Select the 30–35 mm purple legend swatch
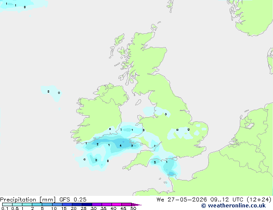Image resolution: width=273 pixels, height=210 pixels. [96, 204]
